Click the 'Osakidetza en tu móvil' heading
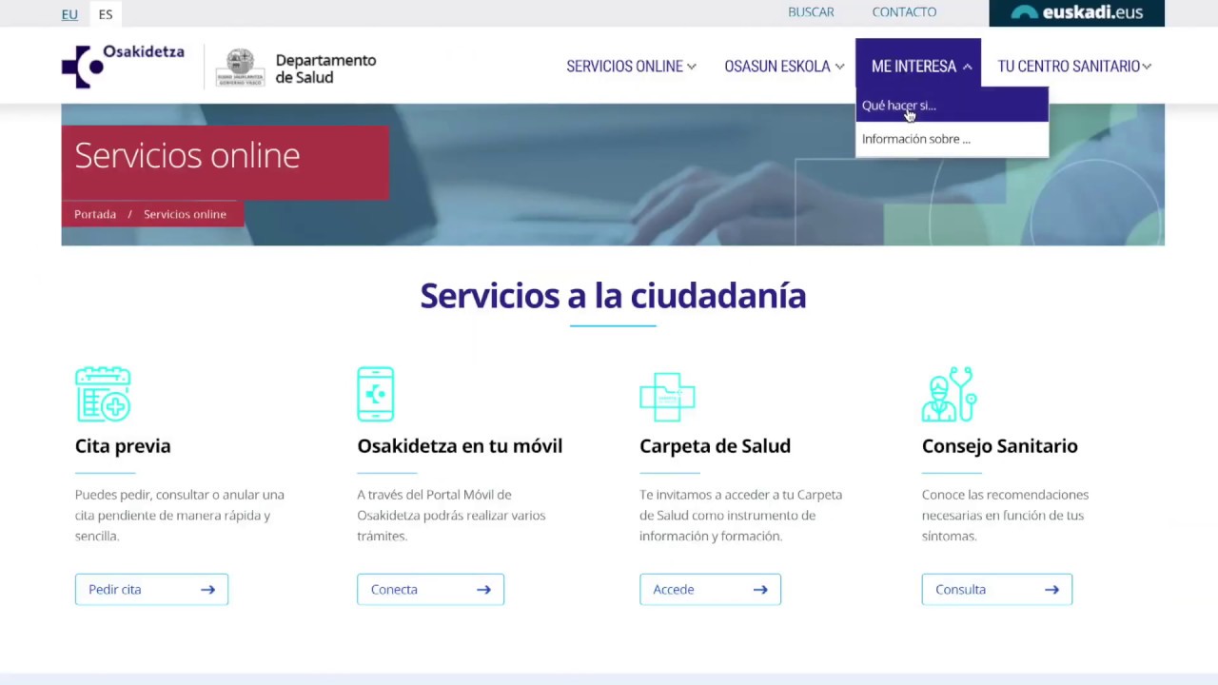 tap(460, 445)
